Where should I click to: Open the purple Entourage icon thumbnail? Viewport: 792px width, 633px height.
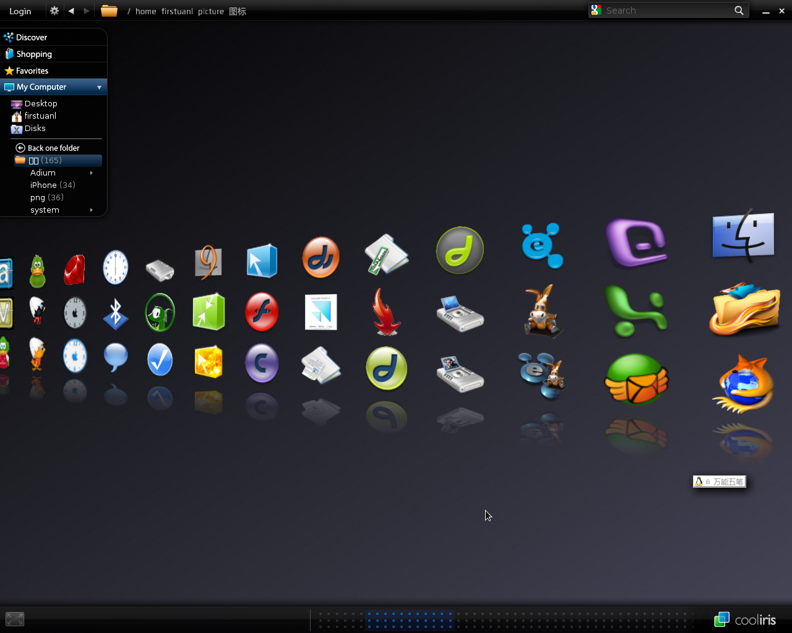coord(636,243)
